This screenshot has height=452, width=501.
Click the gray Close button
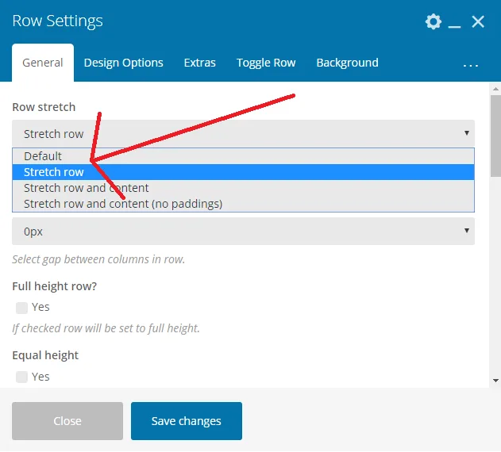tap(67, 421)
